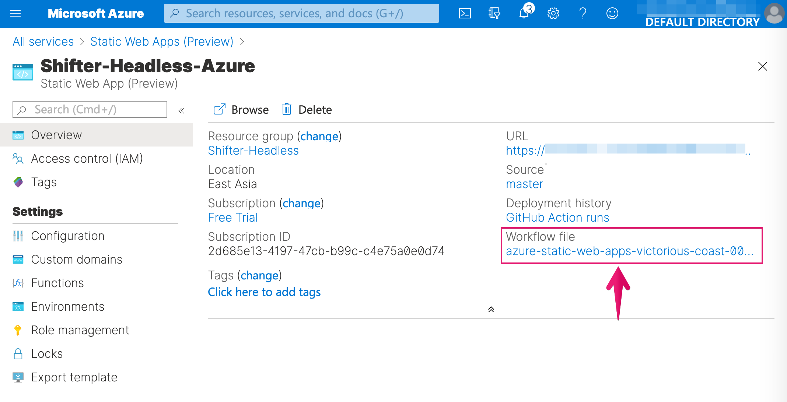Click the Access control people icon
The image size is (787, 402).
click(18, 159)
